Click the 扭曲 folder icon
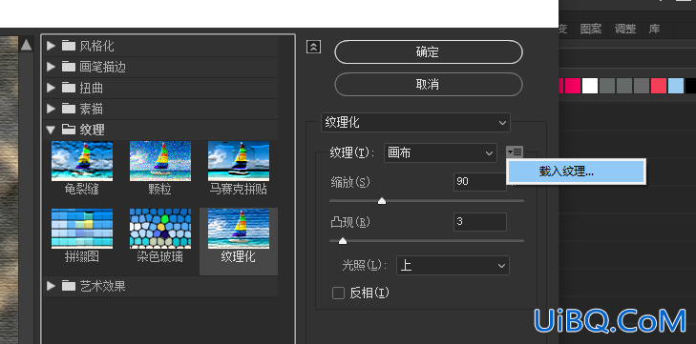The height and width of the screenshot is (344, 696). pos(69,88)
